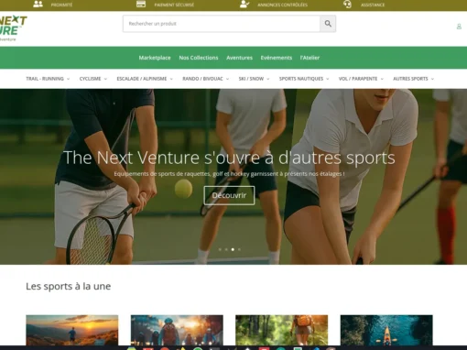Expand the Ski / Snow category dropdown
This screenshot has height=350, width=467.
tap(254, 79)
